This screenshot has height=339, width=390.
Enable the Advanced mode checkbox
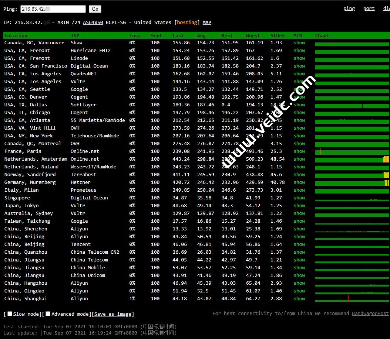[48, 314]
